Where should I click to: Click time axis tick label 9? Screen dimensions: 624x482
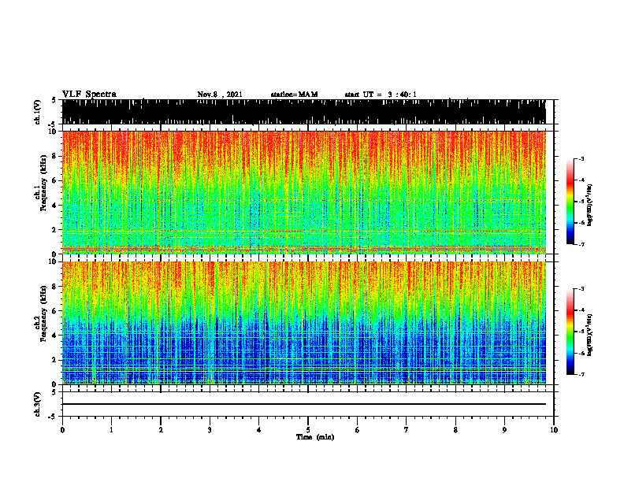504,430
